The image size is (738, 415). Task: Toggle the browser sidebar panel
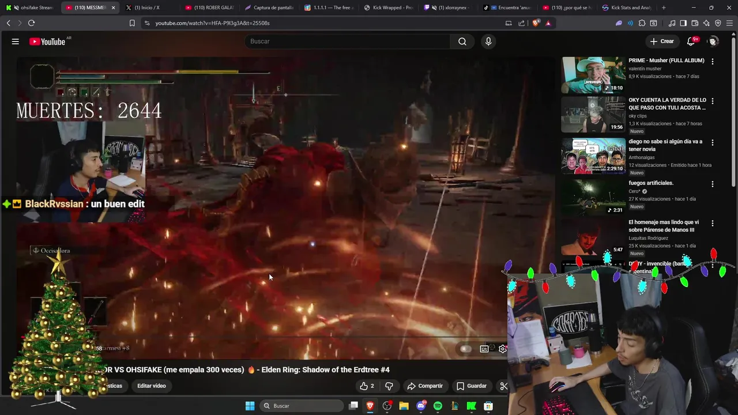coord(683,23)
